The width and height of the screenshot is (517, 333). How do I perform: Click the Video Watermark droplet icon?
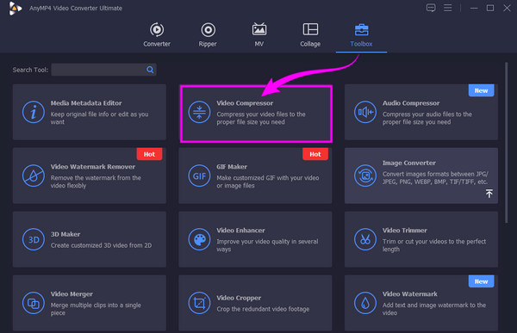coord(365,303)
